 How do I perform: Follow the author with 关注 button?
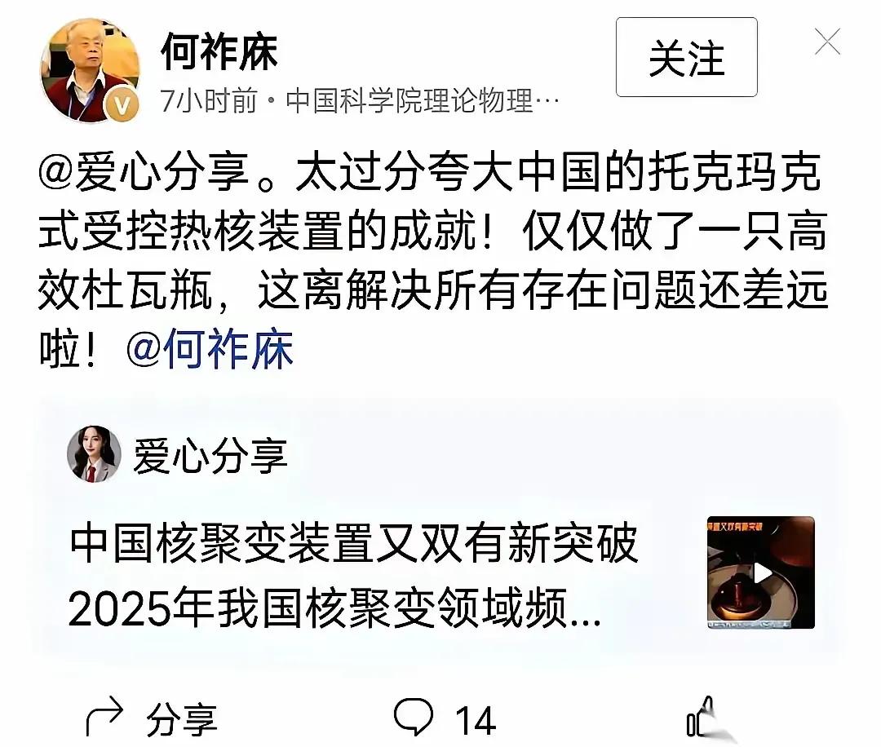point(686,57)
